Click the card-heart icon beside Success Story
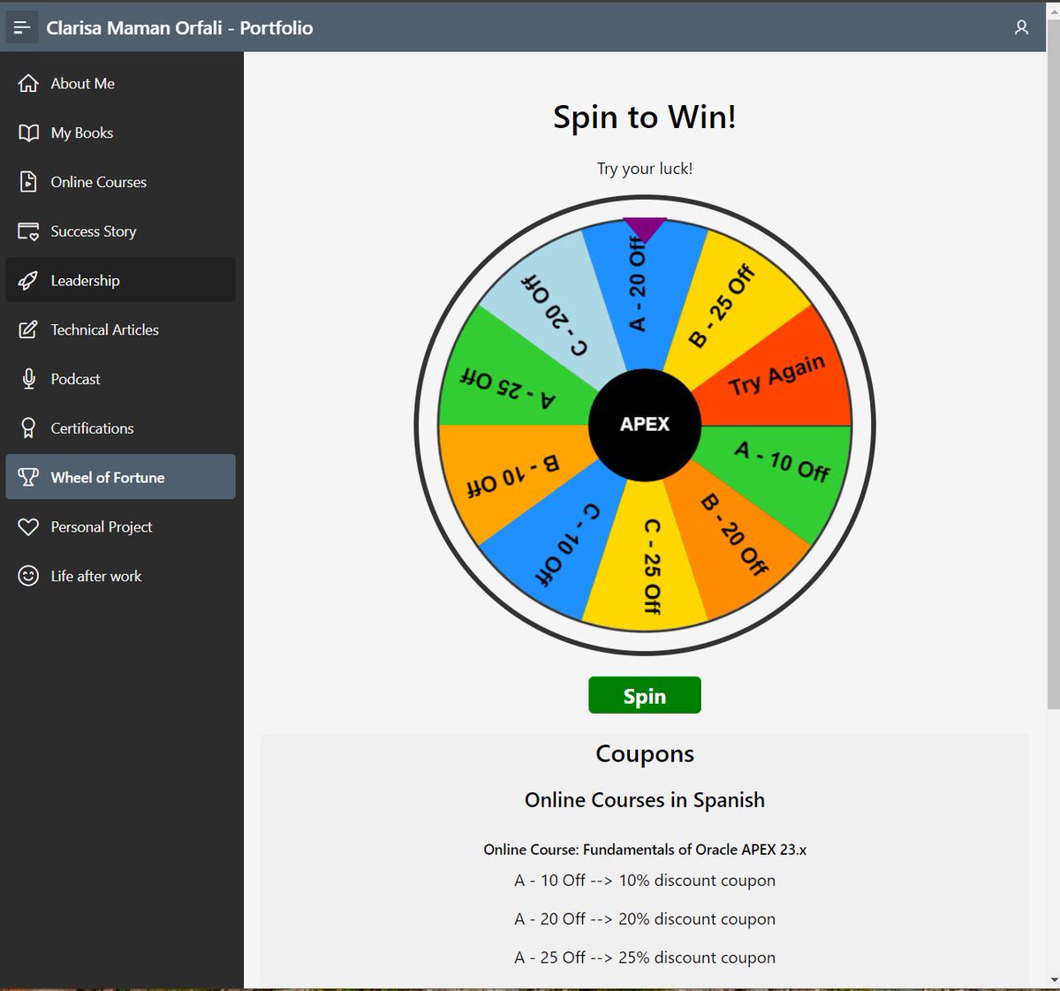This screenshot has width=1060, height=991. [28, 231]
